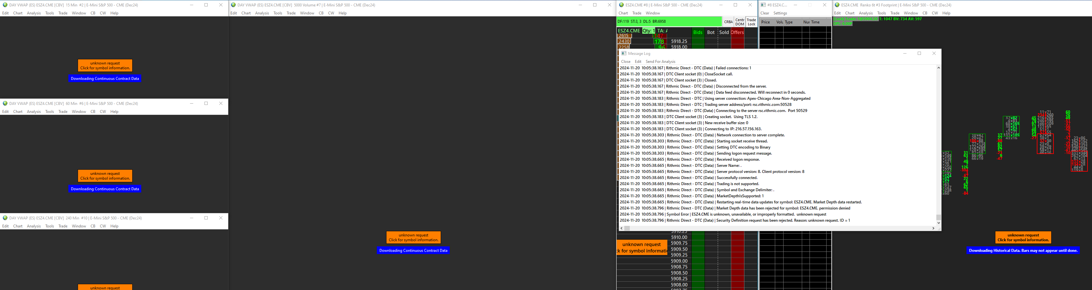Select the 'Symbol Error | ESZ4.CME is unknown' log line

[723, 214]
